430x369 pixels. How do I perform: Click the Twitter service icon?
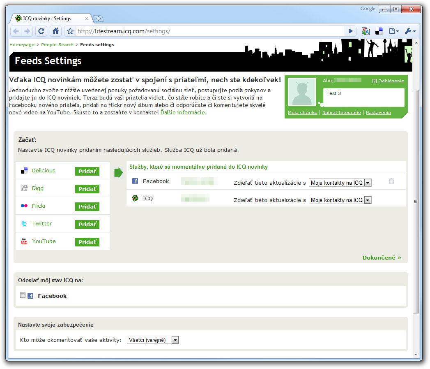point(24,224)
